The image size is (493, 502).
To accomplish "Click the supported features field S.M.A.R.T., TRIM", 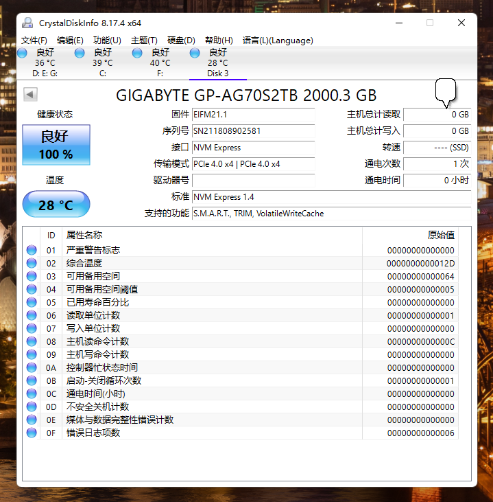I will (332, 214).
